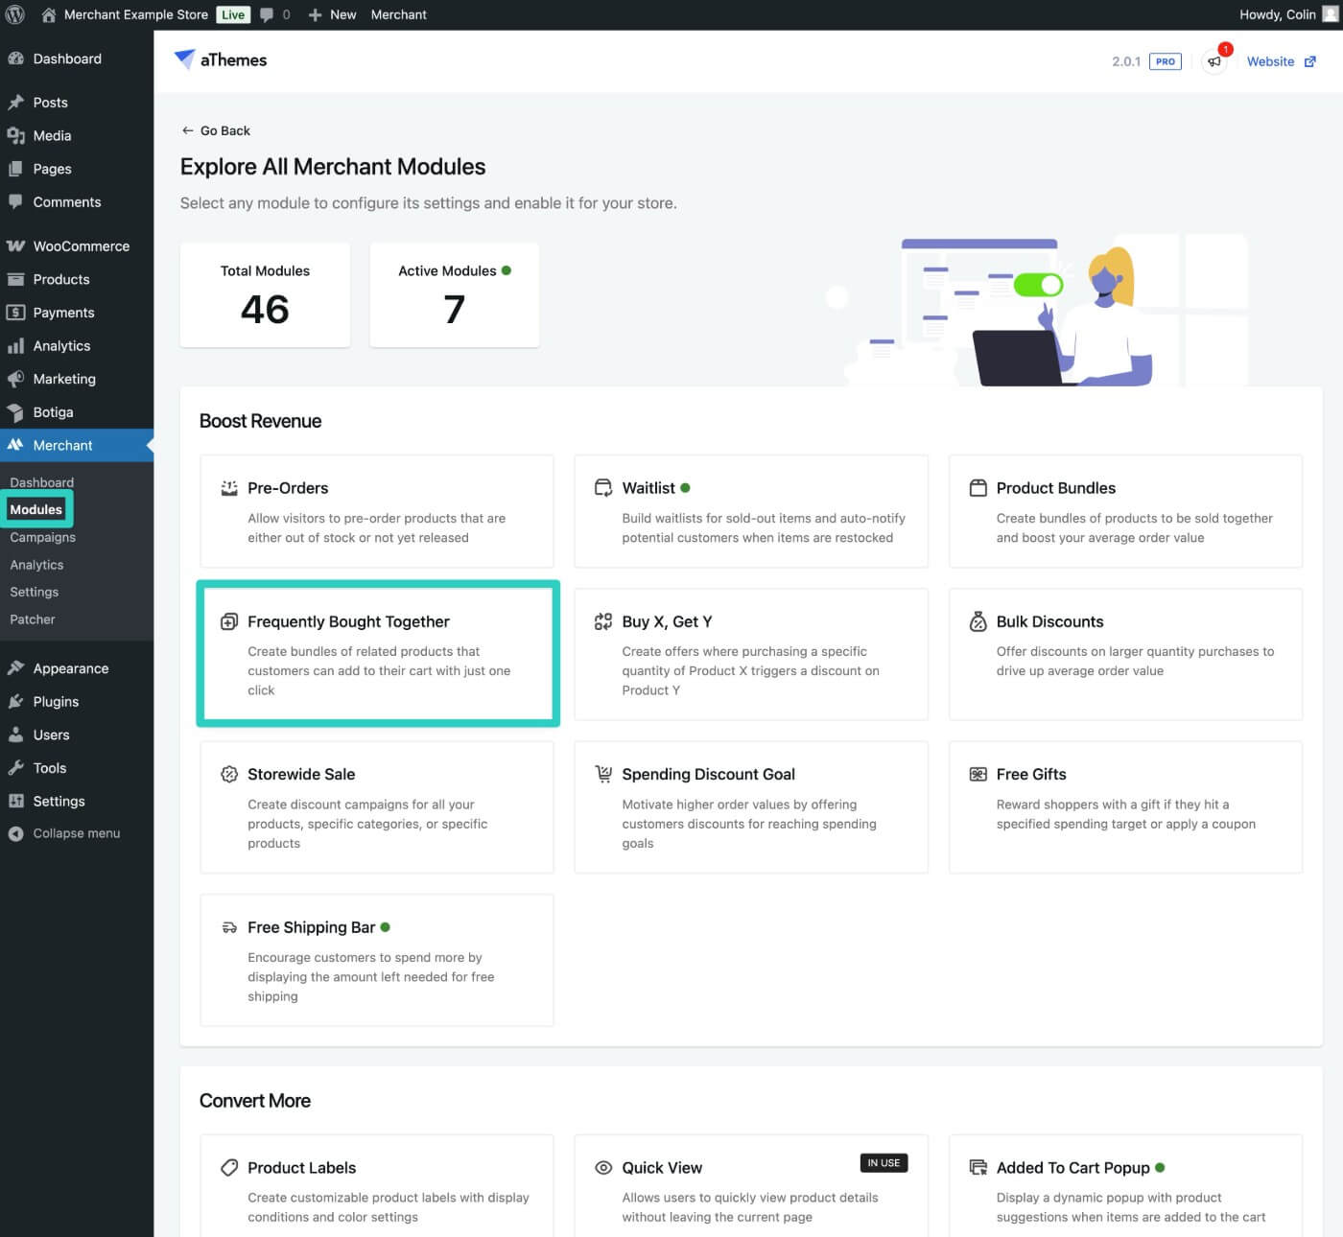
Task: Open the Bulk Discounts module title
Action: 1049,621
